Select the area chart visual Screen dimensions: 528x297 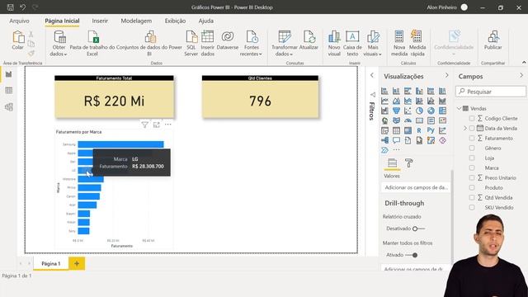[396, 101]
